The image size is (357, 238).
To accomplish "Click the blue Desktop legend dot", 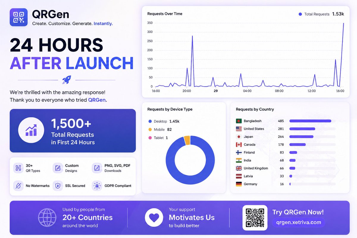I will (x=150, y=121).
